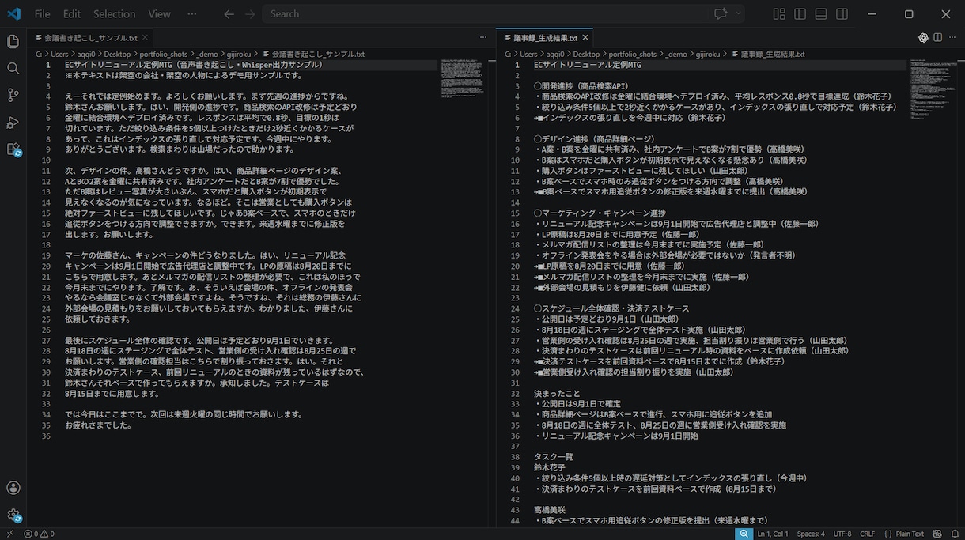Click the '高橋美咲' line 43 in right editor
Image resolution: width=965 pixels, height=540 pixels.
coord(550,510)
